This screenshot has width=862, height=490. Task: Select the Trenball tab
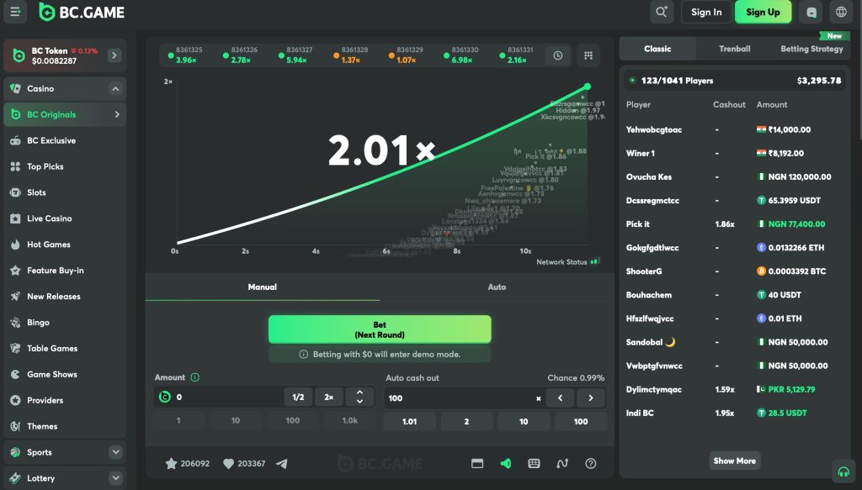[734, 49]
